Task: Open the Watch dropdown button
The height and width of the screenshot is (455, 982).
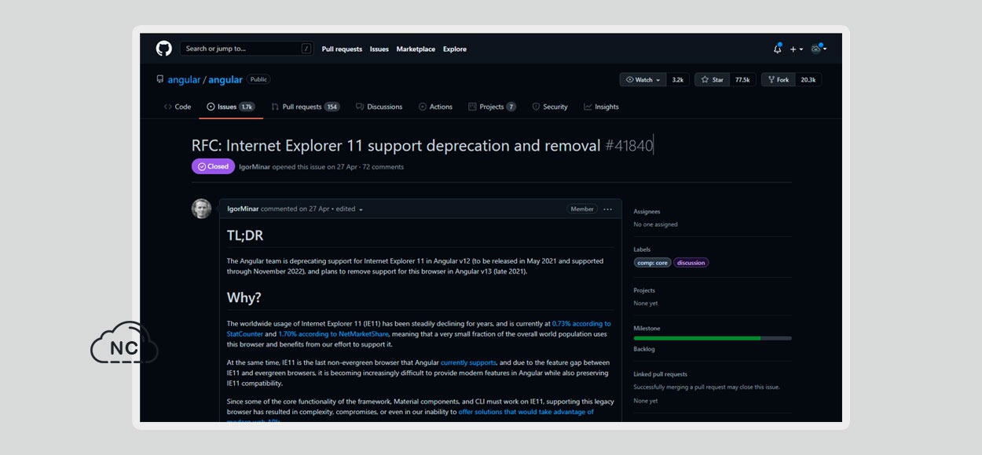Action: tap(643, 80)
